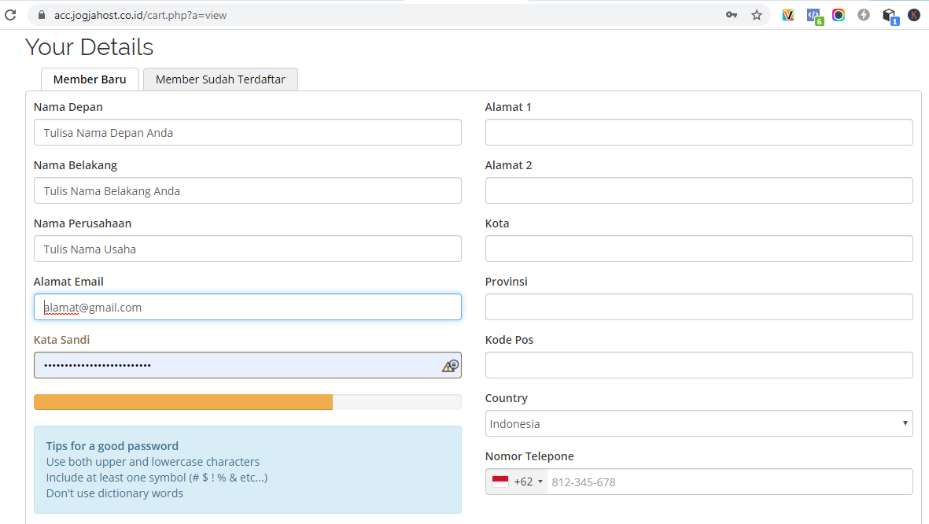Click the Nama Depan input field
929x524 pixels.
point(247,132)
